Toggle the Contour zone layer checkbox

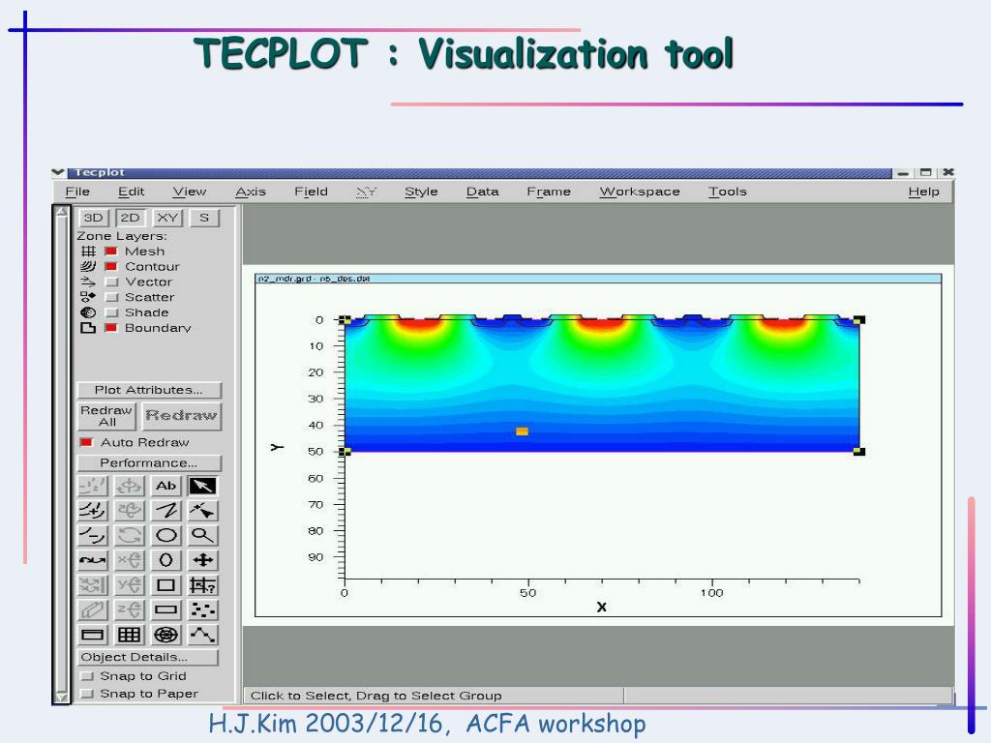click(x=111, y=267)
